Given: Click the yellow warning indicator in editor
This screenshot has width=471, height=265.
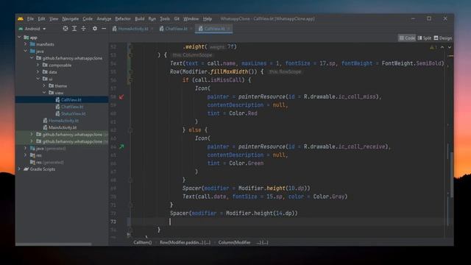Looking at the screenshot, I should click(x=433, y=47).
